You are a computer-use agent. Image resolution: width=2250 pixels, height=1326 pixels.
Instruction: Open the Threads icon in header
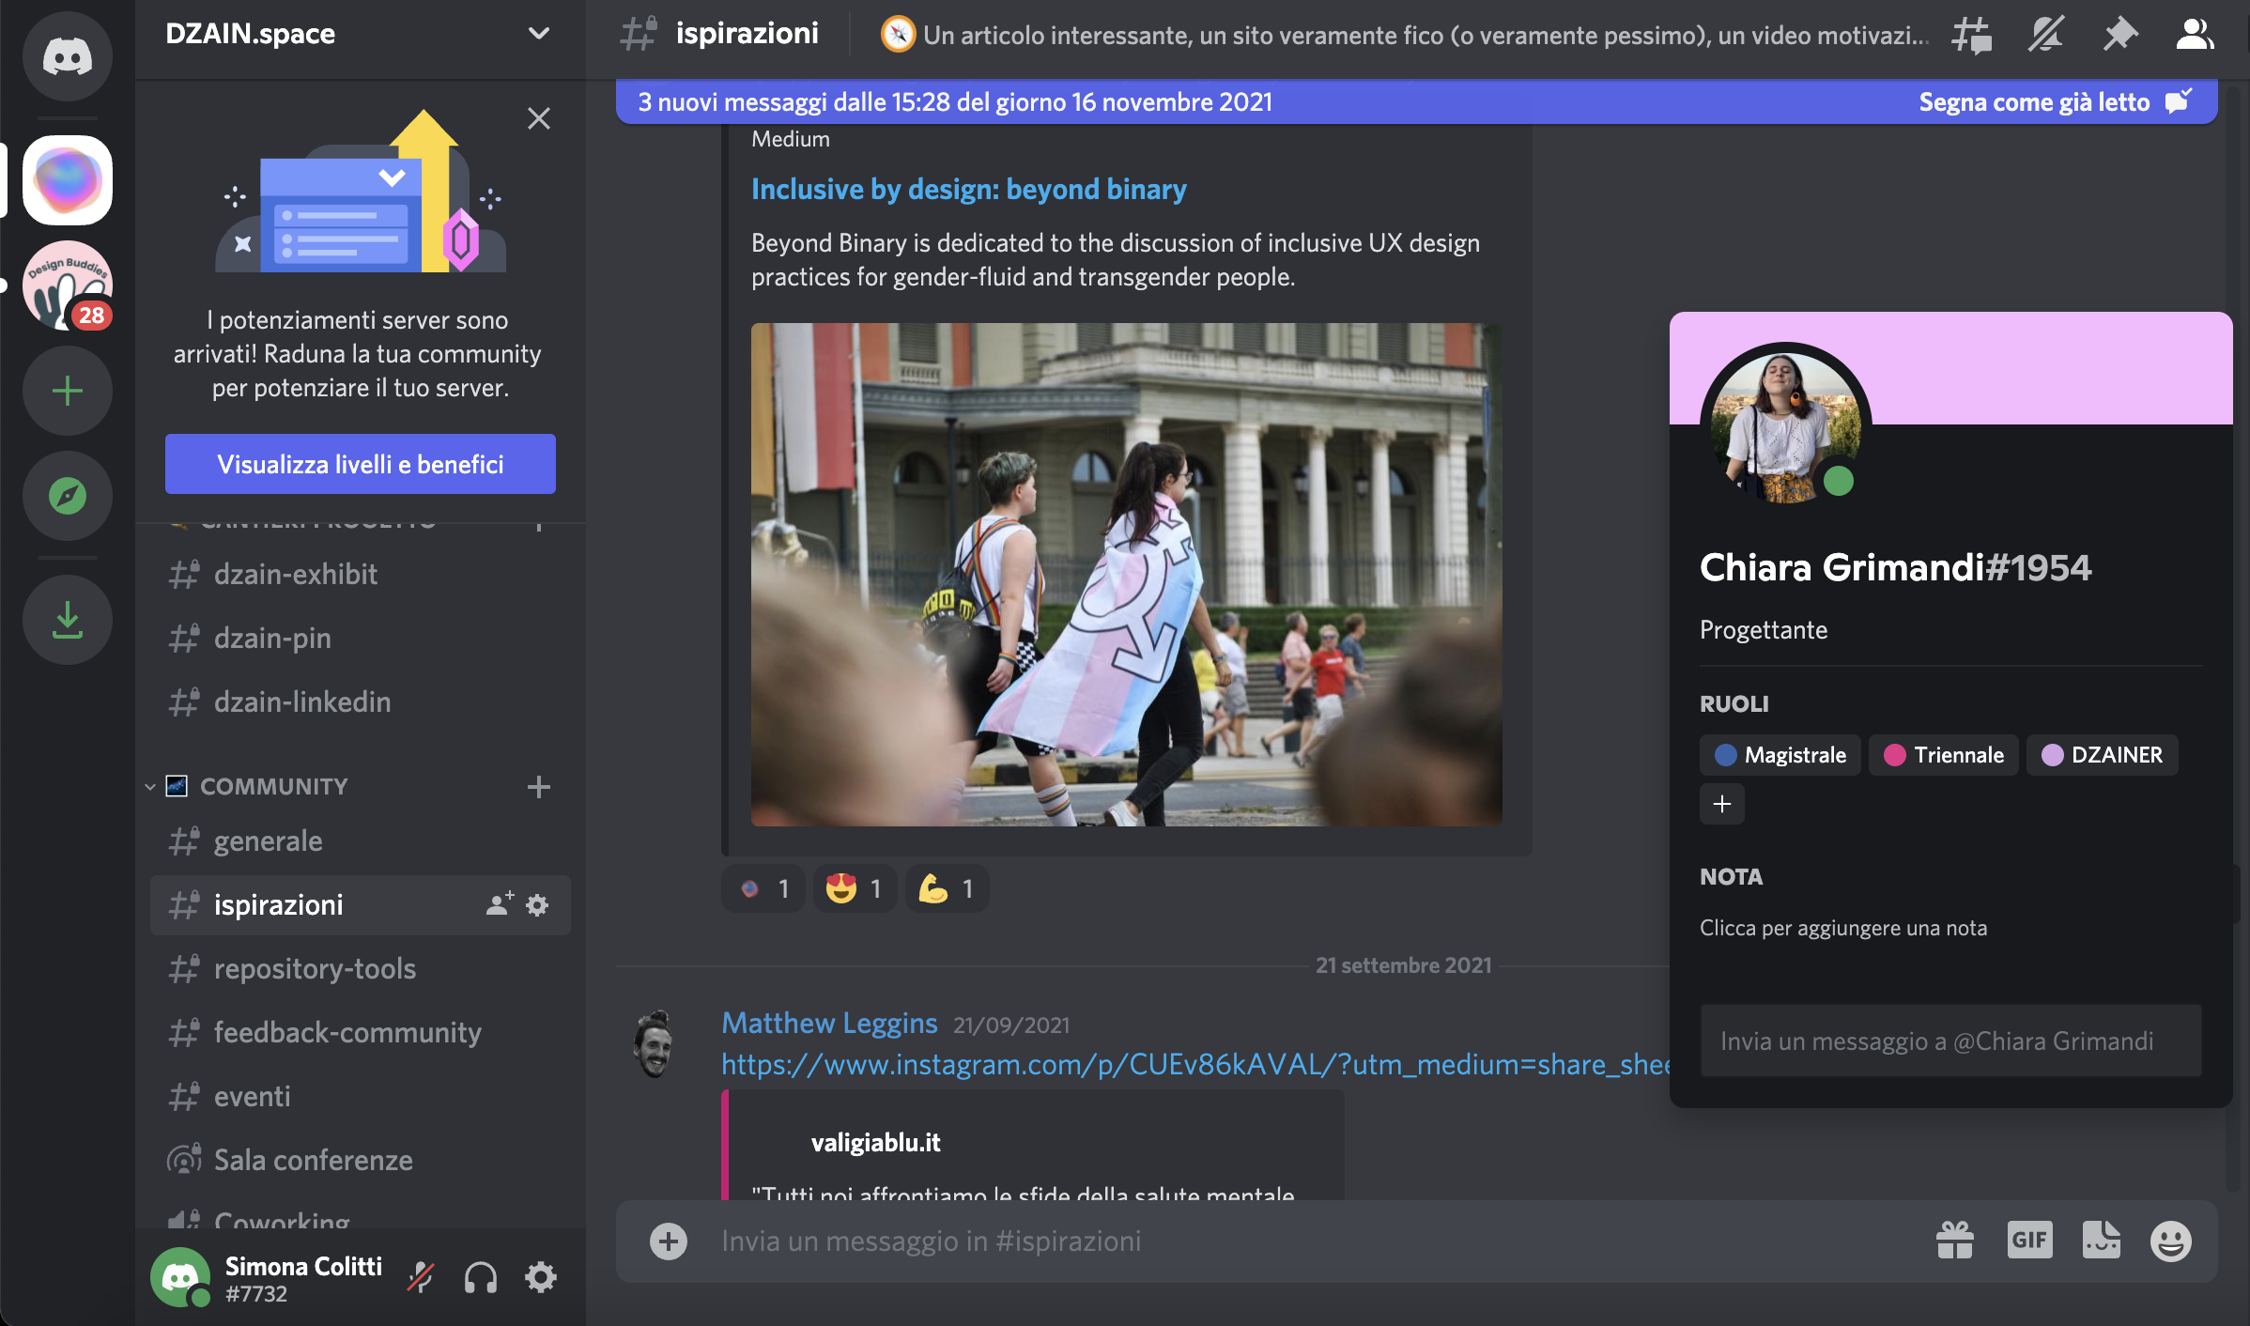click(1970, 35)
